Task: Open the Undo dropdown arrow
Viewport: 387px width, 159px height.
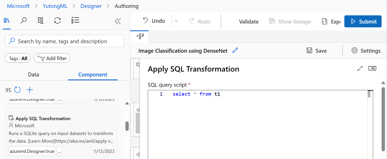Action: 176,21
